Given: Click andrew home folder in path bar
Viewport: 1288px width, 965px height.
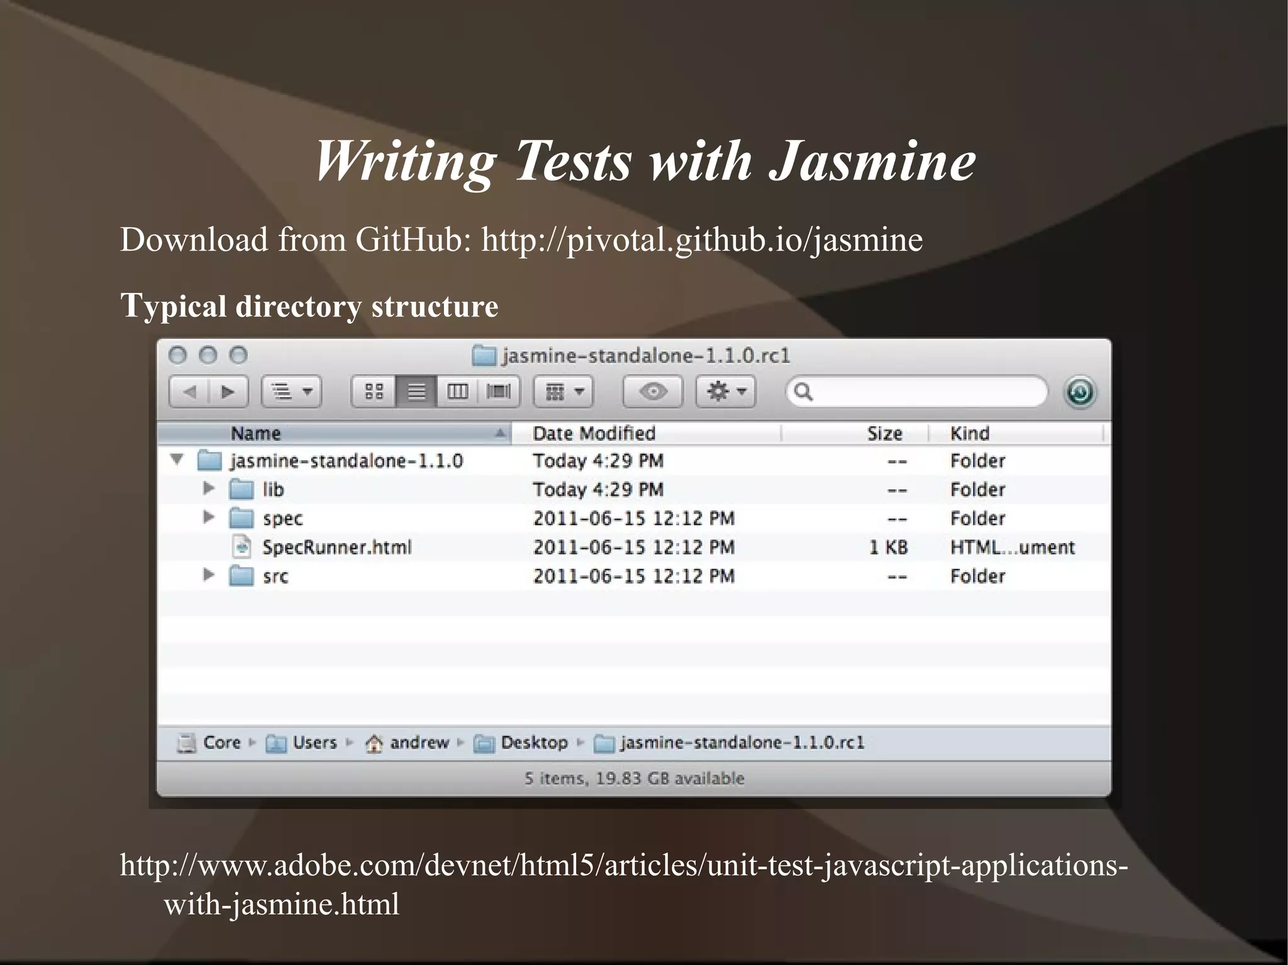Looking at the screenshot, I should (418, 743).
